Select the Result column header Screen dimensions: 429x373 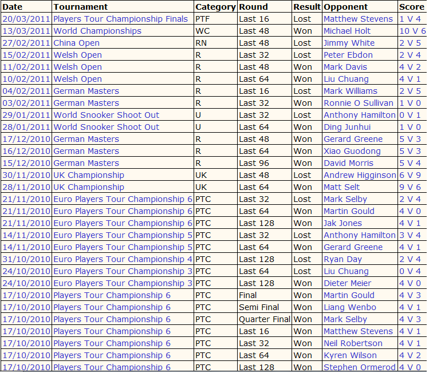306,7
